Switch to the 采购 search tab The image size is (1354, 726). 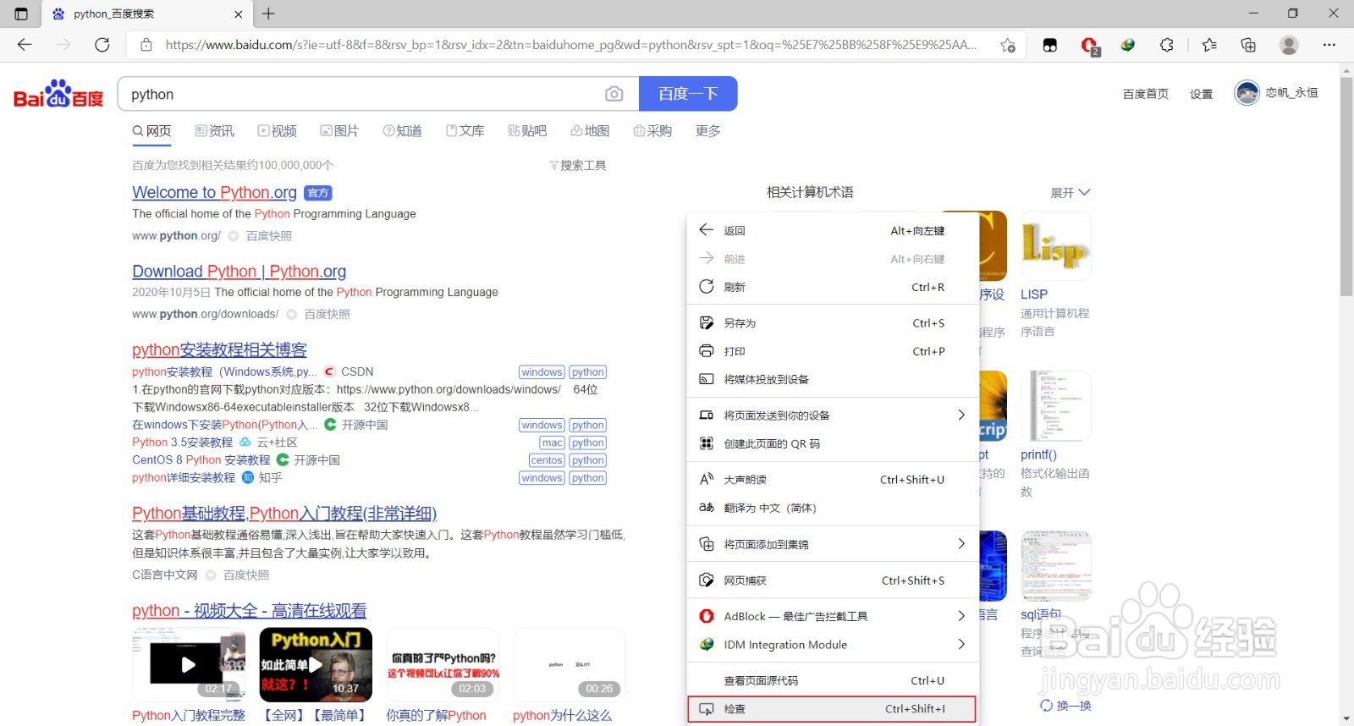pyautogui.click(x=652, y=131)
